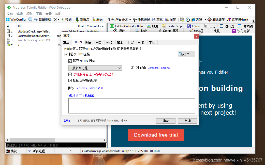Click the Download free trial button
Image resolution: width=265 pixels, height=165 pixels.
pyautogui.click(x=156, y=135)
